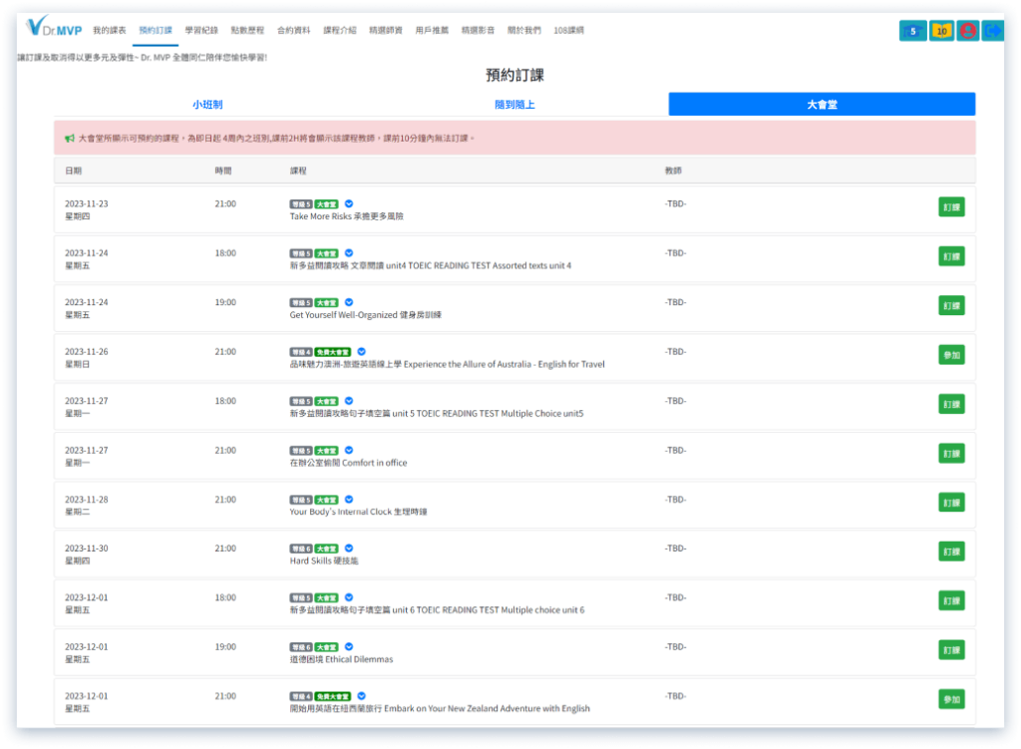
Task: Book the Ethical Dilemmas class with 訂課
Action: click(951, 650)
